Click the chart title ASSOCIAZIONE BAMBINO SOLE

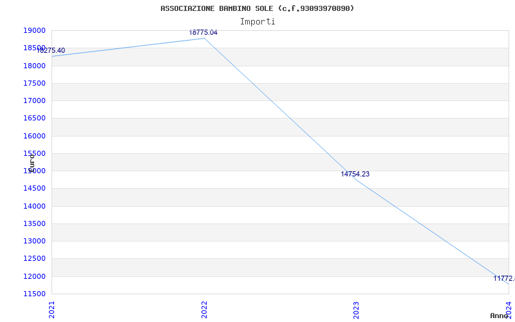point(257,8)
